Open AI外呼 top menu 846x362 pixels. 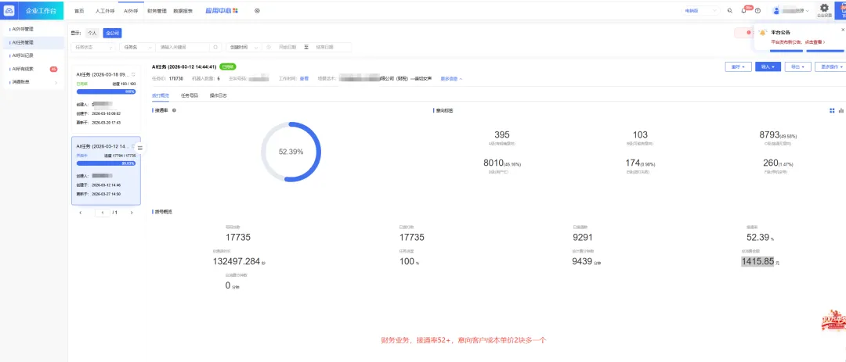(x=131, y=11)
